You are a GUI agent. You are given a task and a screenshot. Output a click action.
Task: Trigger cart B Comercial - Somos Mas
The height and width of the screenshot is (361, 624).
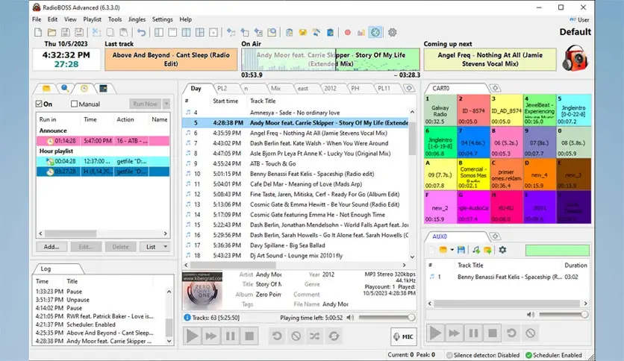point(473,174)
